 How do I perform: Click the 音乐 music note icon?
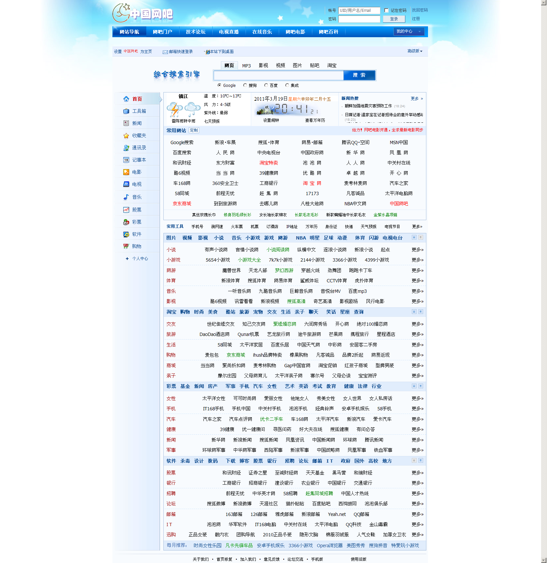[126, 197]
